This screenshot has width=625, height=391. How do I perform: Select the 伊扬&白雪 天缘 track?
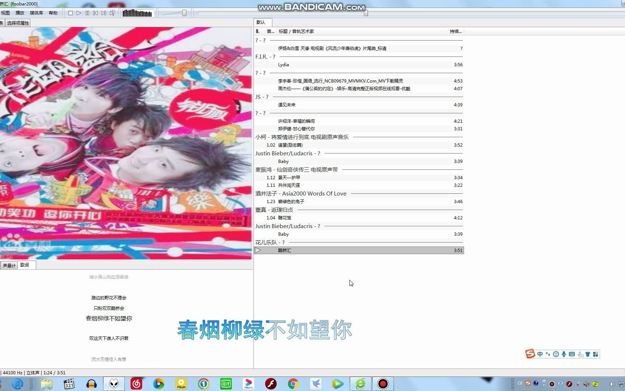point(359,49)
